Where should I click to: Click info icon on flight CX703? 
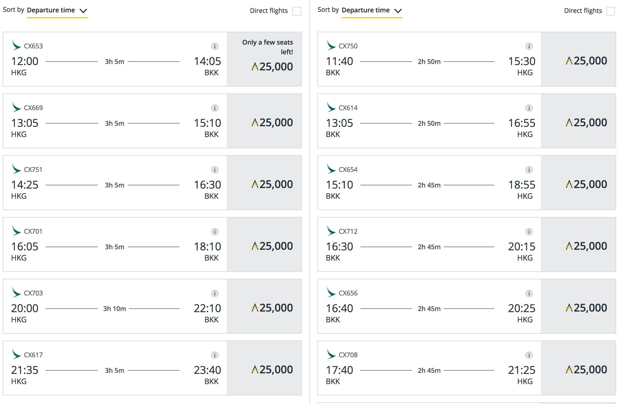coord(215,293)
